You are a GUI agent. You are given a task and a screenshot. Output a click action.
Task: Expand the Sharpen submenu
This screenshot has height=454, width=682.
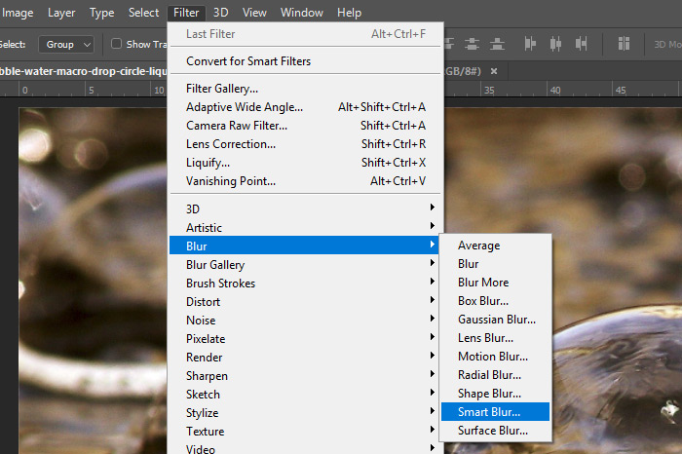(305, 376)
